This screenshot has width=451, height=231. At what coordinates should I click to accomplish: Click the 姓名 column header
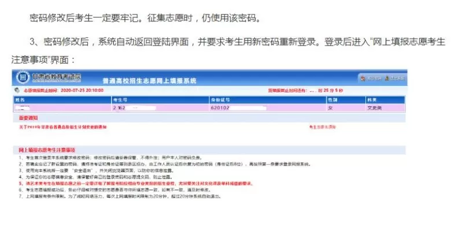point(62,100)
